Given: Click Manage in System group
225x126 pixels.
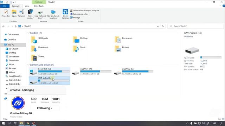Looking at the screenshot, I should [x=75, y=17].
